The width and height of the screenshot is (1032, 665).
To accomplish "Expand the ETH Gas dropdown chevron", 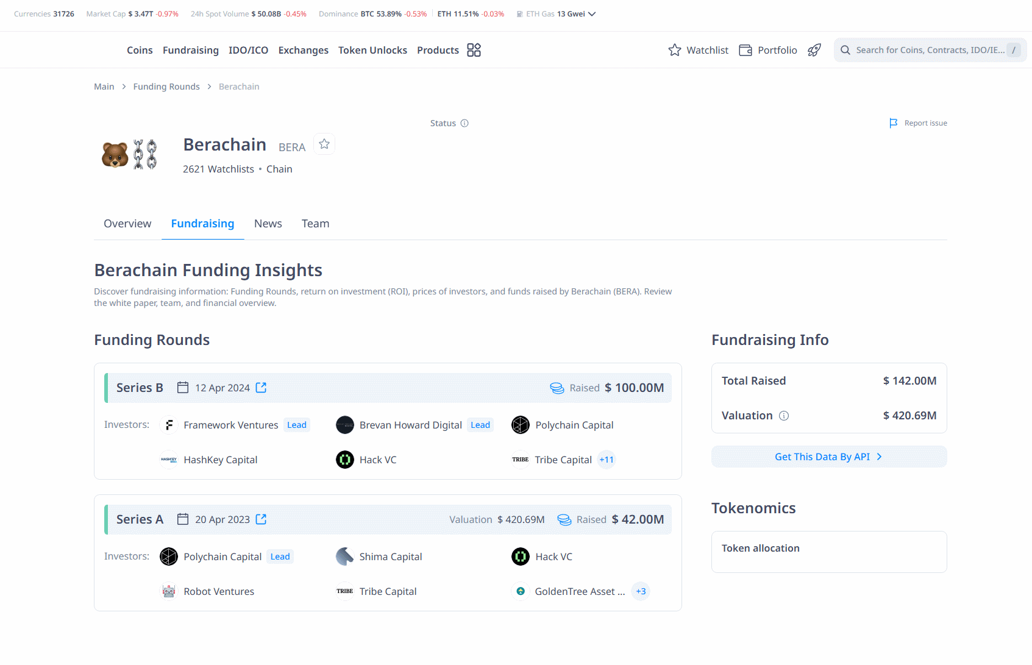I will (592, 14).
